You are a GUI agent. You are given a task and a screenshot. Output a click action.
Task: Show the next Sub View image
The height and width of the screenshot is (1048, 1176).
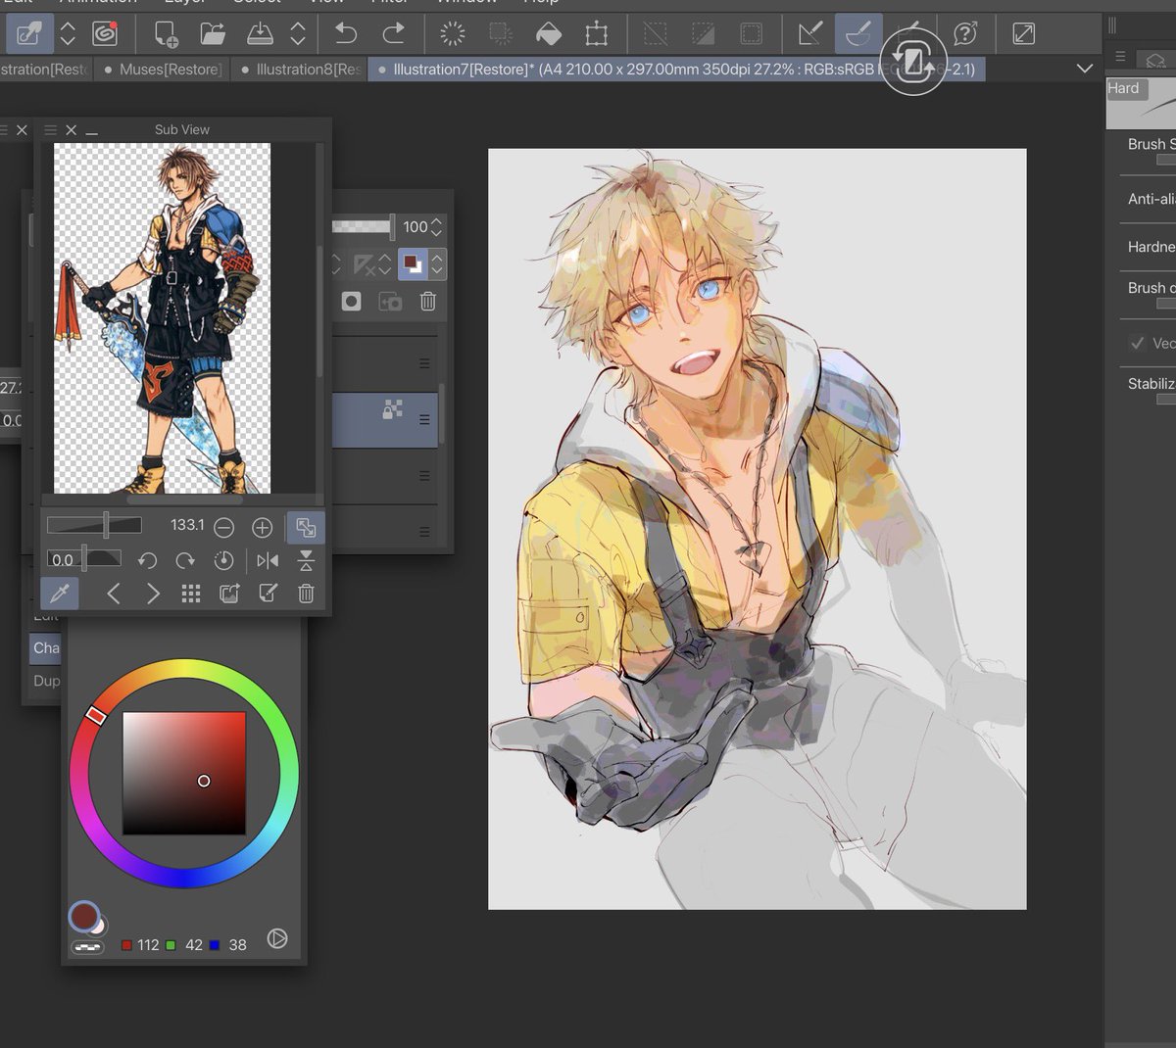(x=153, y=594)
